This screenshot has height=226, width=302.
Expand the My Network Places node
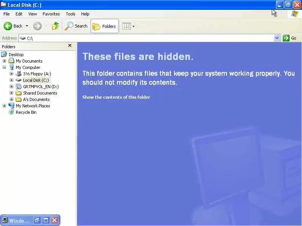[5, 106]
